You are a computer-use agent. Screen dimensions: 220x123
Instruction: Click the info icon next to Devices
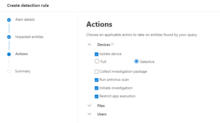[x=112, y=45]
